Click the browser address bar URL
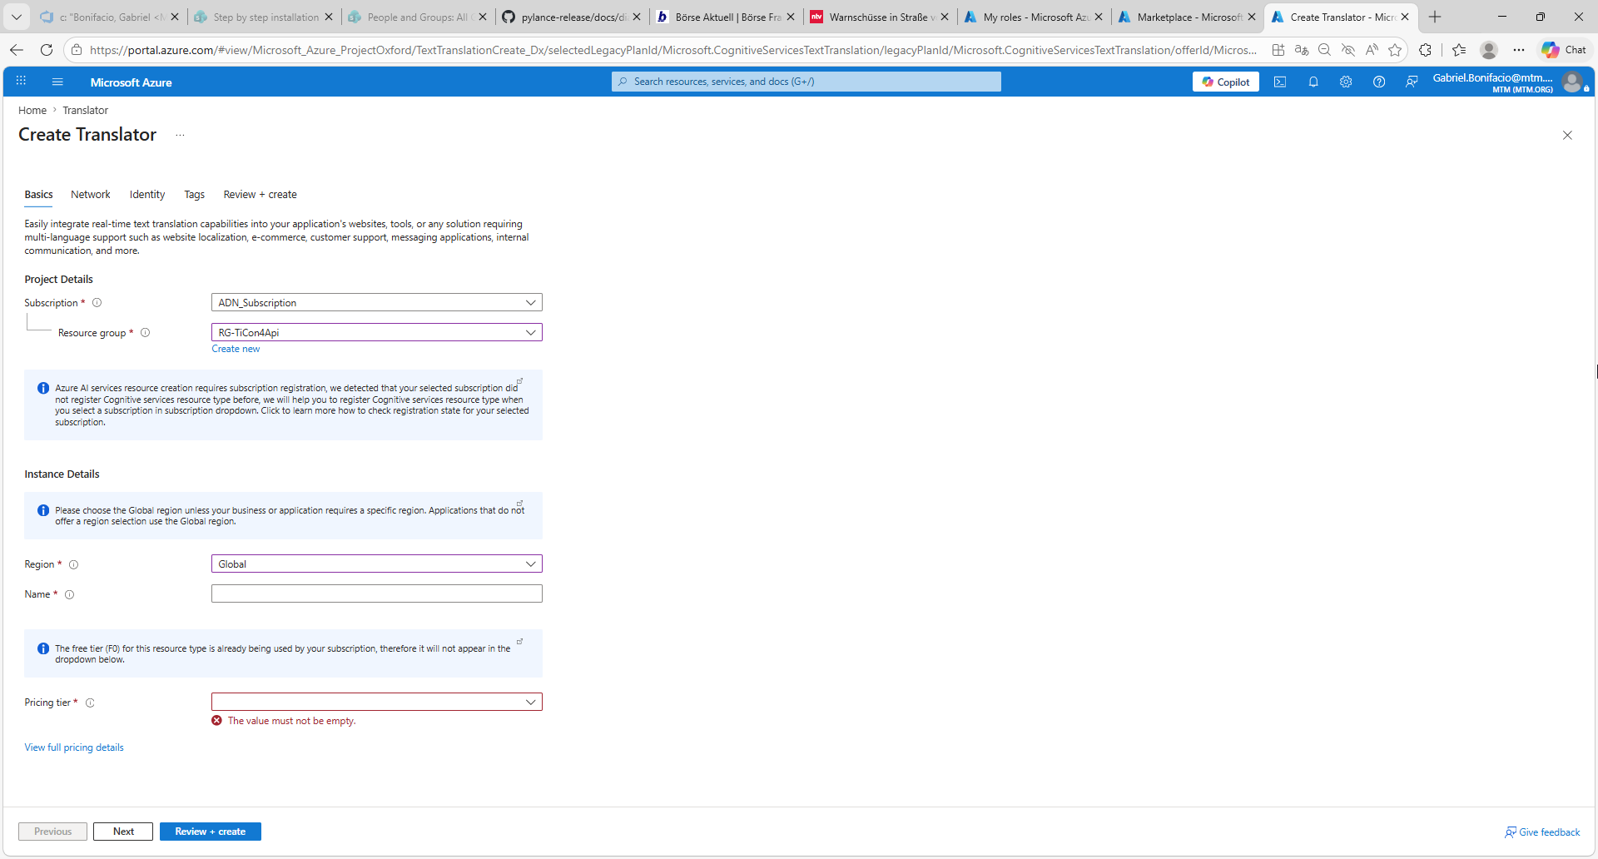The width and height of the screenshot is (1598, 859). 672,50
